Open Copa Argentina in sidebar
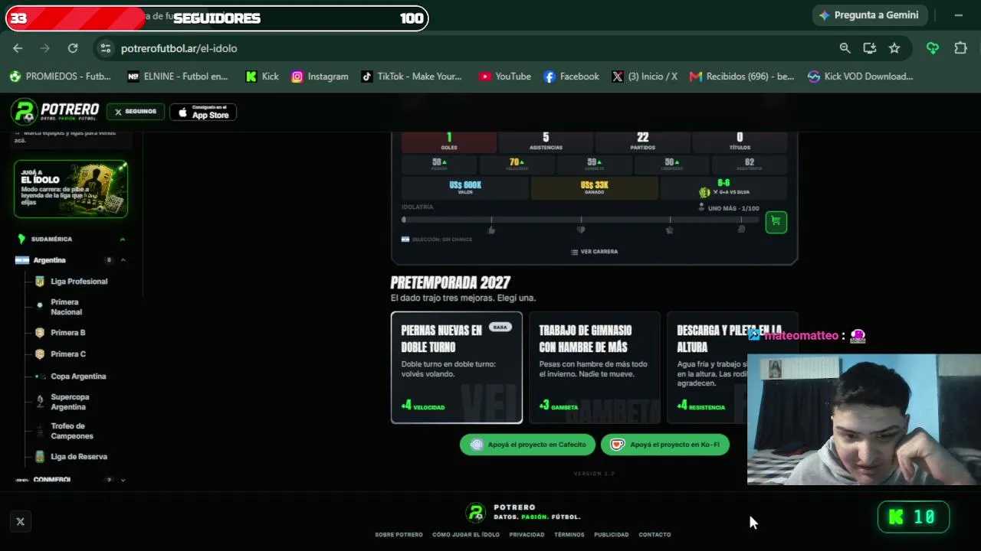Image resolution: width=981 pixels, height=551 pixels. (78, 377)
